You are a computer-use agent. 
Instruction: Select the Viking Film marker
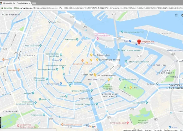coord(49,22)
